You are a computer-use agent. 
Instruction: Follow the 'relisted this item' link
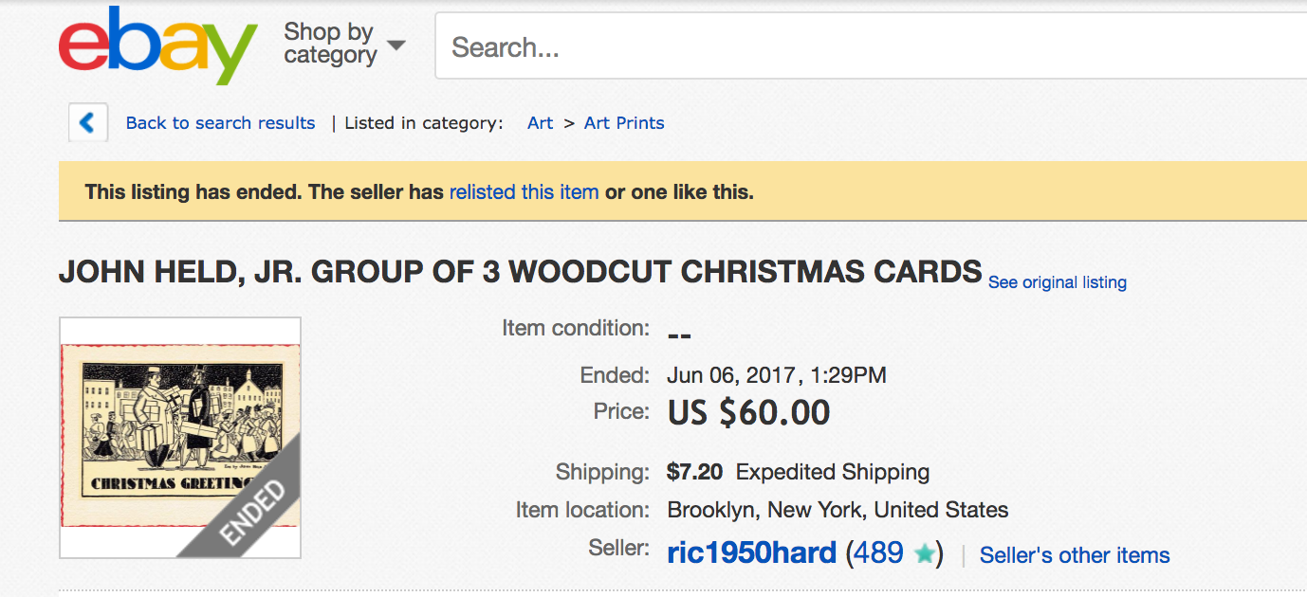[x=524, y=192]
